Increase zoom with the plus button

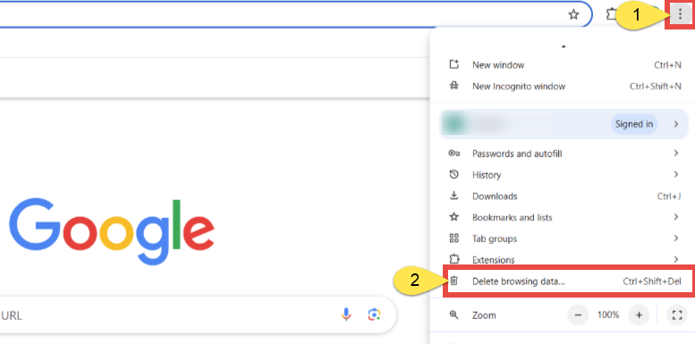(x=639, y=315)
